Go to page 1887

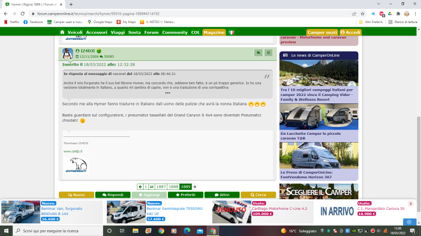tap(161, 187)
